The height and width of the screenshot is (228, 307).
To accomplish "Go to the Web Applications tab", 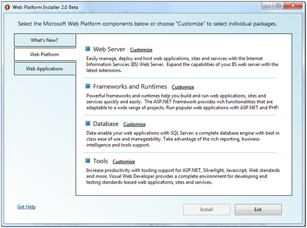I will (x=45, y=69).
